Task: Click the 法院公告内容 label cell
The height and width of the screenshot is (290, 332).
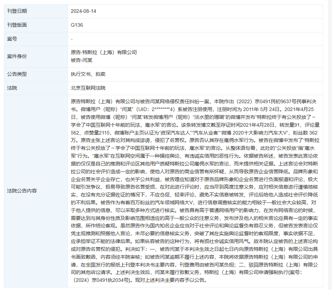Action: click(36, 191)
